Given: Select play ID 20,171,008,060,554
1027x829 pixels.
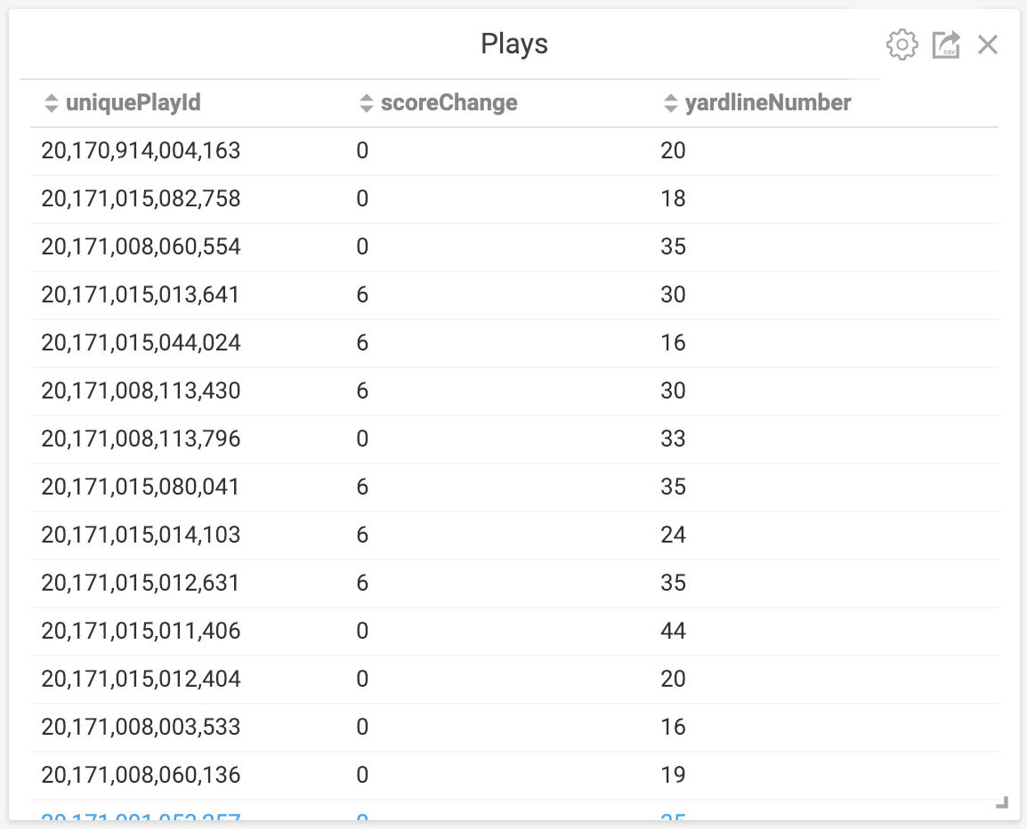Looking at the screenshot, I should coord(141,247).
